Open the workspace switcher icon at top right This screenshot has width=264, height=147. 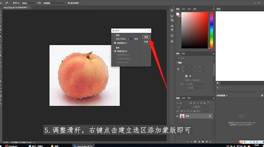pos(259,3)
